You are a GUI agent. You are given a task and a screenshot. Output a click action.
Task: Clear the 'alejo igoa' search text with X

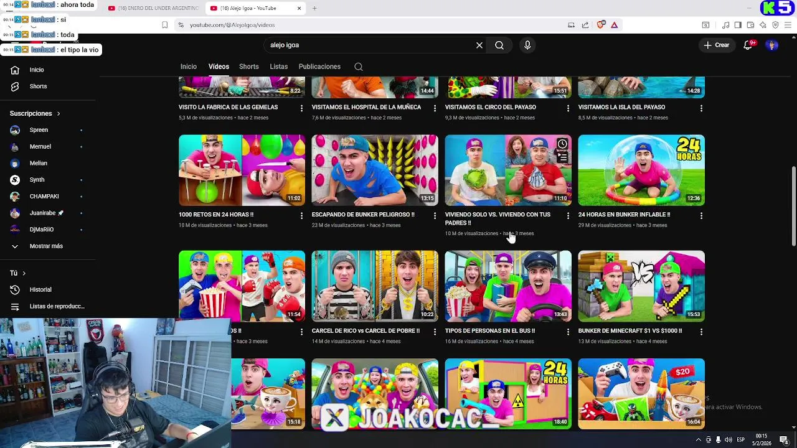(479, 45)
